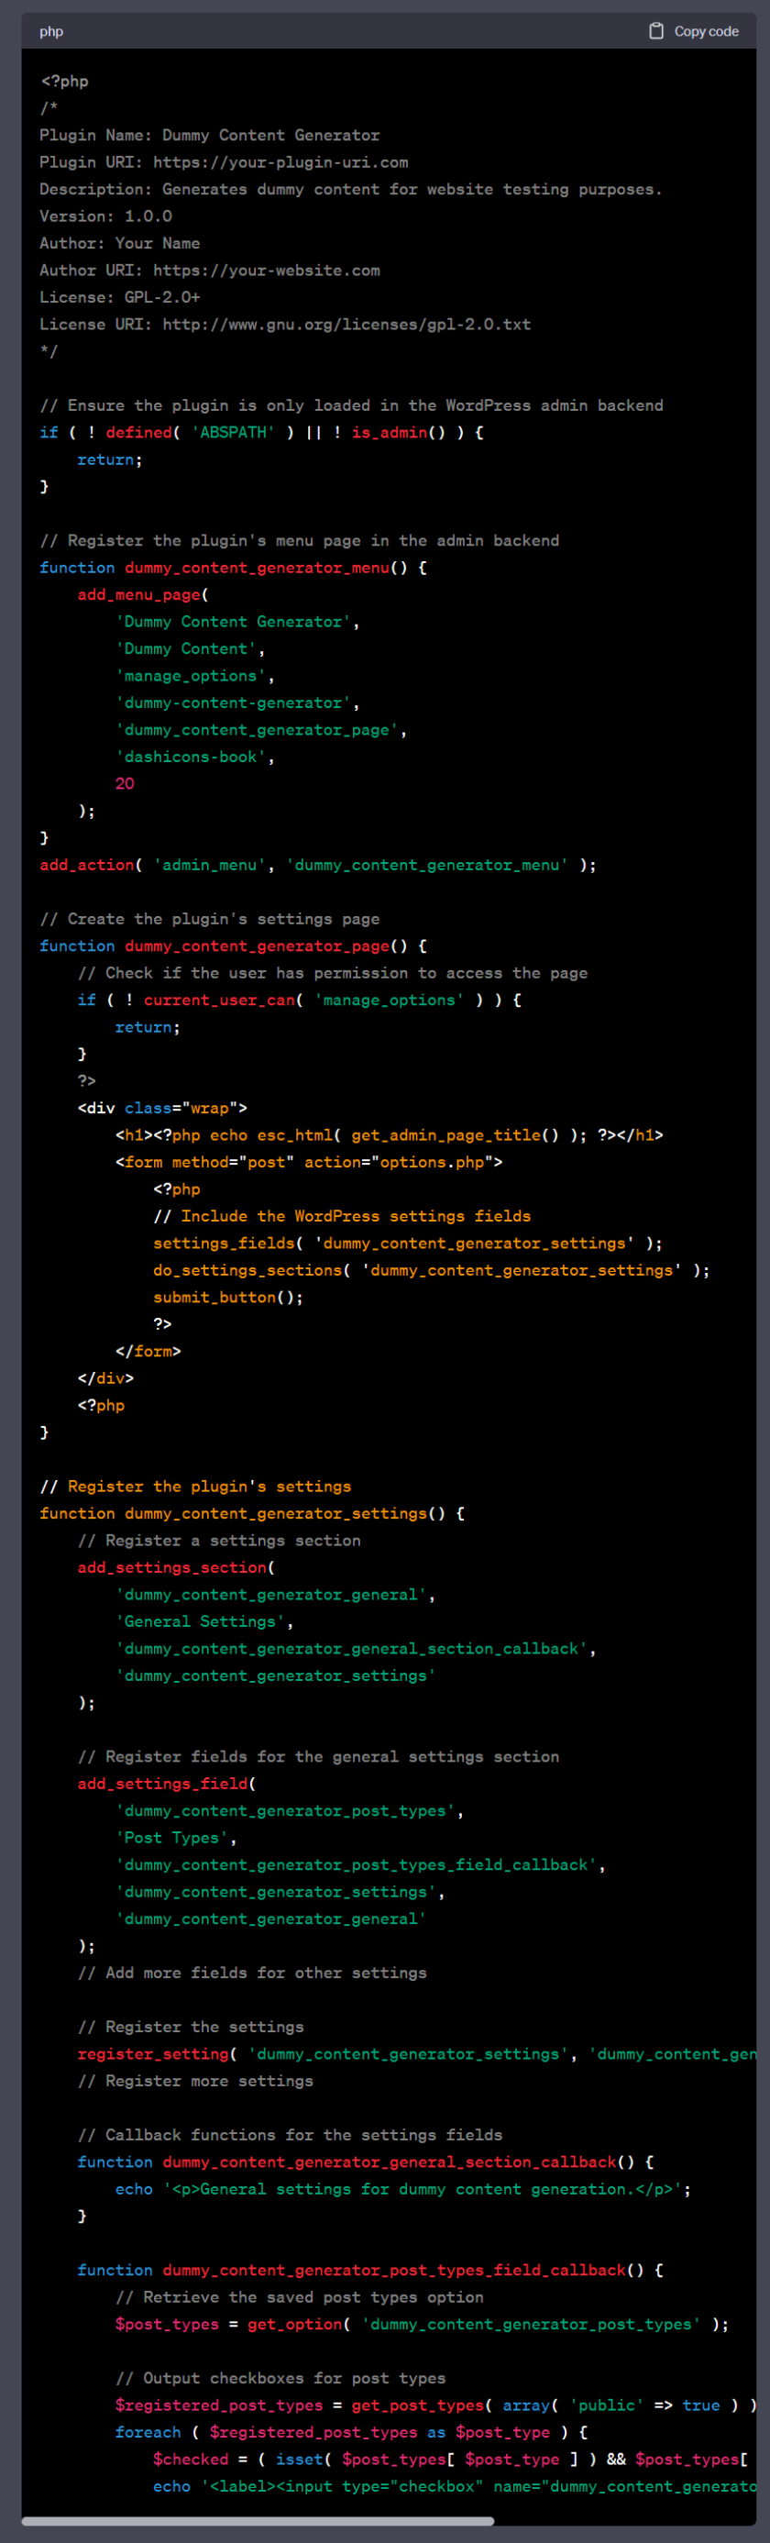Click the add_menu_page( call
This screenshot has width=770, height=2543.
pos(143,594)
